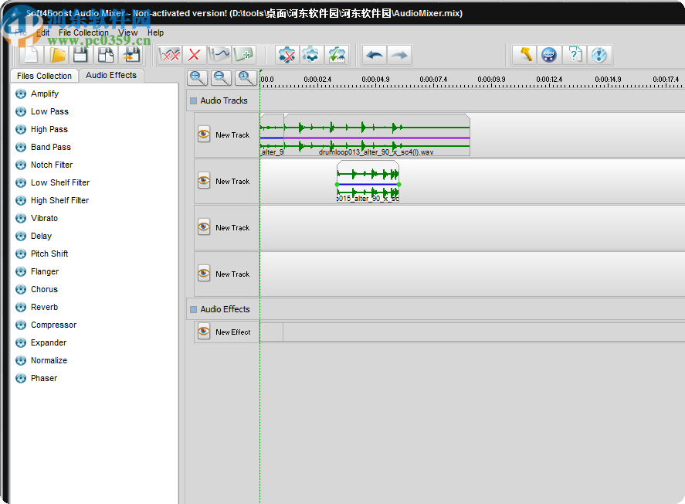This screenshot has height=504, width=685.
Task: Open the File Collection menu
Action: click(83, 32)
